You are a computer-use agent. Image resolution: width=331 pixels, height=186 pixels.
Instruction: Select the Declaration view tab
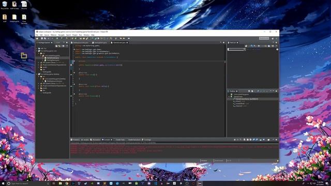95,139
